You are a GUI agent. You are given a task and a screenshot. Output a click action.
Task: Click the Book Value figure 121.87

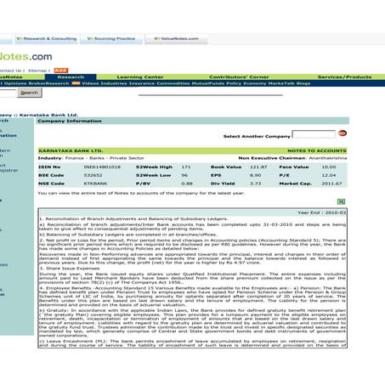pyautogui.click(x=258, y=167)
